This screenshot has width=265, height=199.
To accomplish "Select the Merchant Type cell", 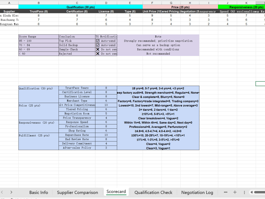I will click(77, 101).
